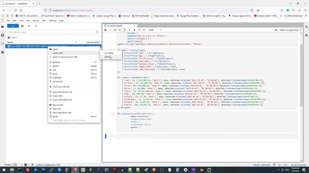Click the blue new launcher plus button
Screen dimensions: 309x173
click(x=13, y=26)
